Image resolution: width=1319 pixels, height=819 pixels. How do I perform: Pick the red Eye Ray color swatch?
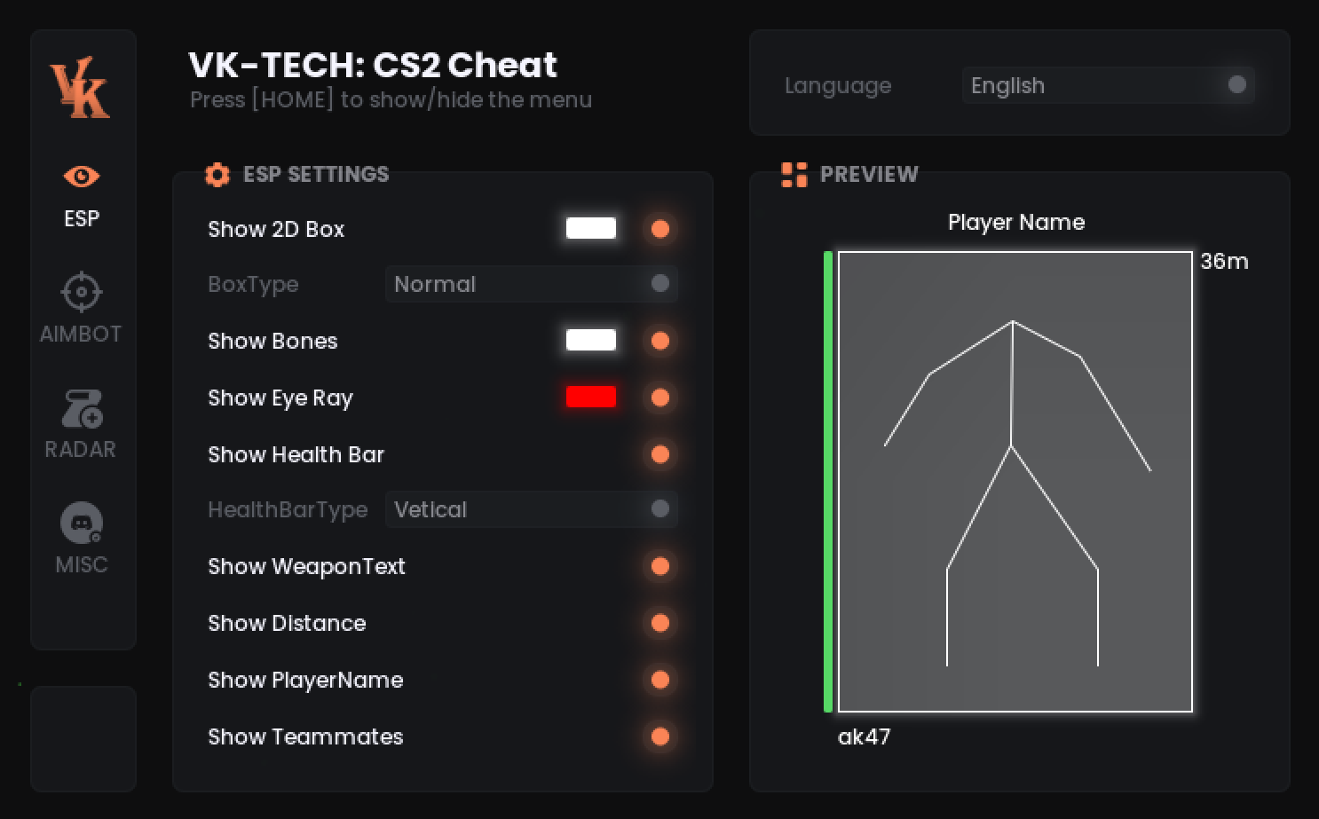591,397
